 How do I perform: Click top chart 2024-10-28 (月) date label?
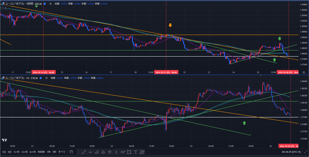coord(288,72)
